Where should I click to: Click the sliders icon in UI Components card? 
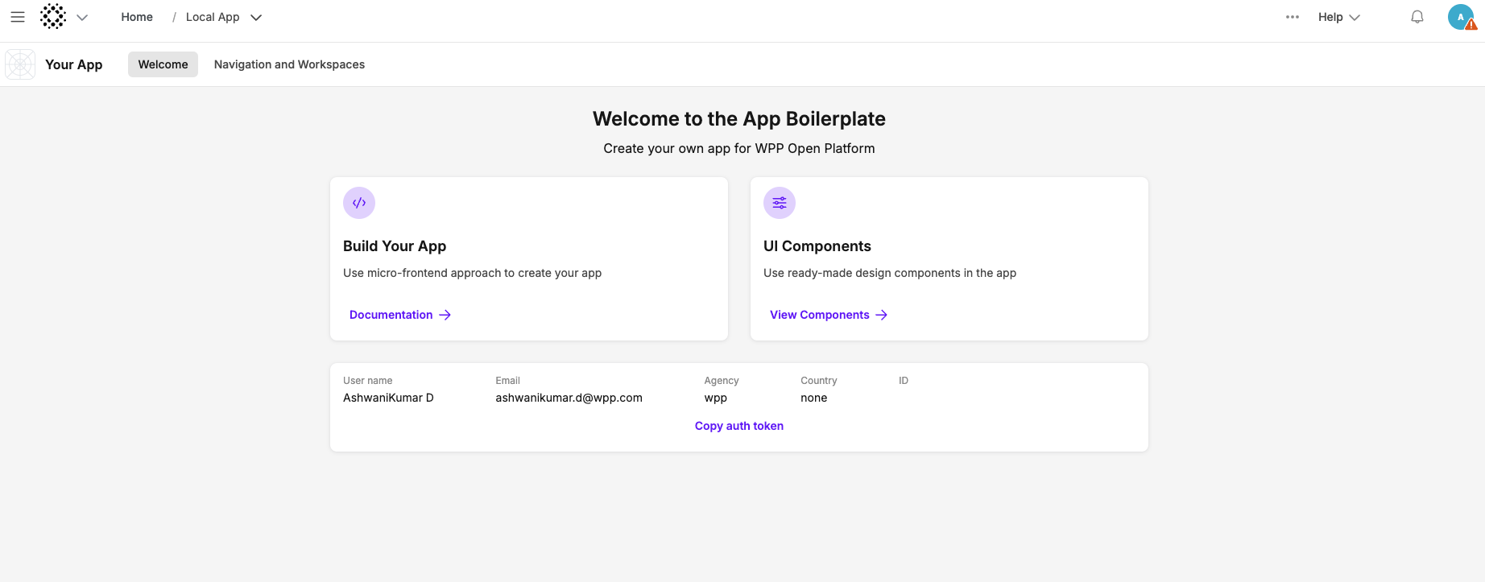[780, 203]
